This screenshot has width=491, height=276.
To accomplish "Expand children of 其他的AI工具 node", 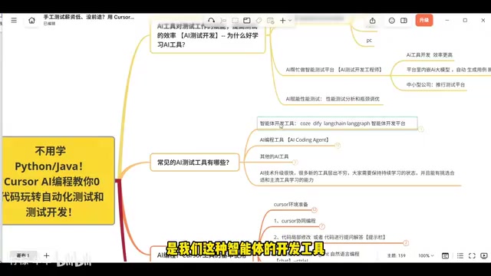I will point(295,162).
